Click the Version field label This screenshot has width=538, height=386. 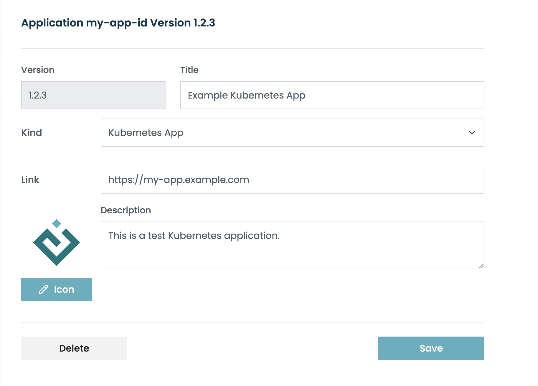point(38,70)
